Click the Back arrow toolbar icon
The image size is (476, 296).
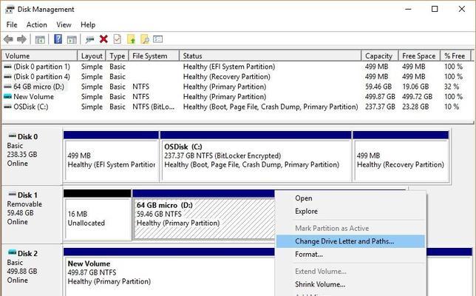pyautogui.click(x=8, y=39)
